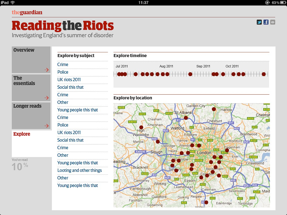This screenshot has width=287, height=215.
Task: Tap the Aug 2011 timeline label
Action: coord(166,66)
